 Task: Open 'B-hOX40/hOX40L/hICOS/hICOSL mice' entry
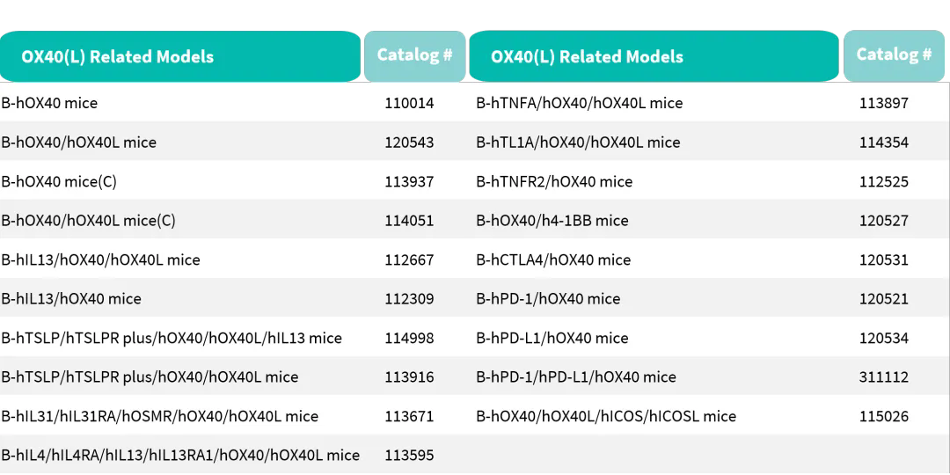[x=606, y=416]
